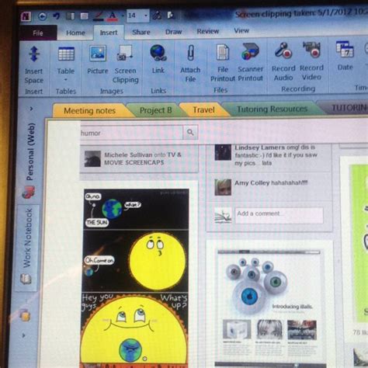Insert the Date stamp

[345, 56]
